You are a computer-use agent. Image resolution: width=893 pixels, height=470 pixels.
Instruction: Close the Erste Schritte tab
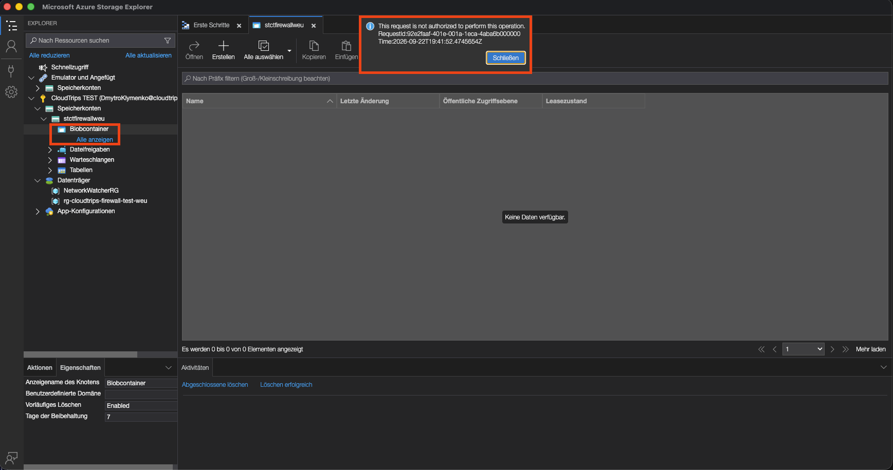tap(239, 26)
